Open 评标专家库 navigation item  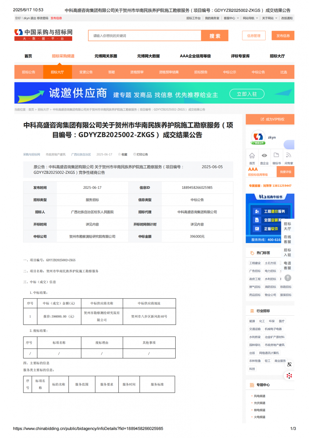(240, 56)
